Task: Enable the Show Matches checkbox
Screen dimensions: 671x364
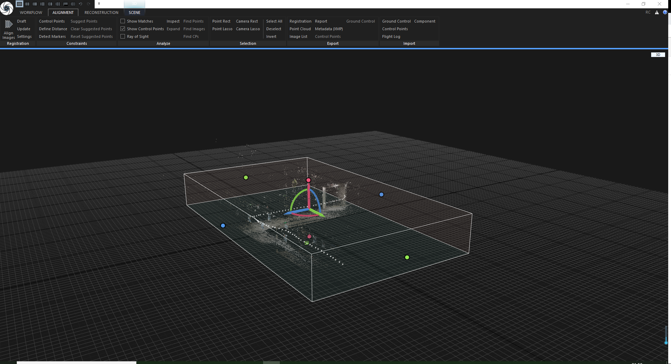Action: click(x=123, y=21)
